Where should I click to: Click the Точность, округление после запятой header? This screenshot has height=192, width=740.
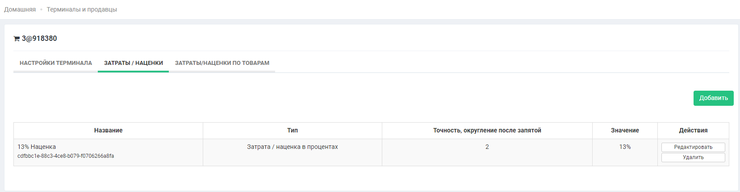pyautogui.click(x=487, y=130)
